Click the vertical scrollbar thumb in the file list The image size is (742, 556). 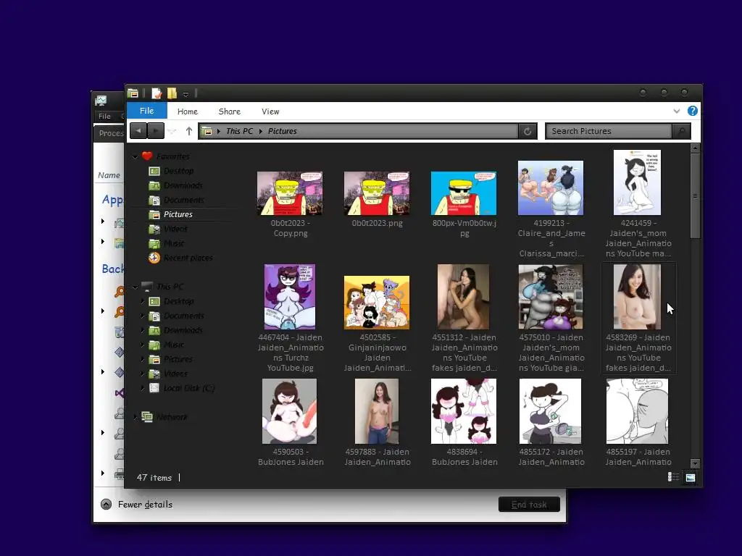coord(695,195)
